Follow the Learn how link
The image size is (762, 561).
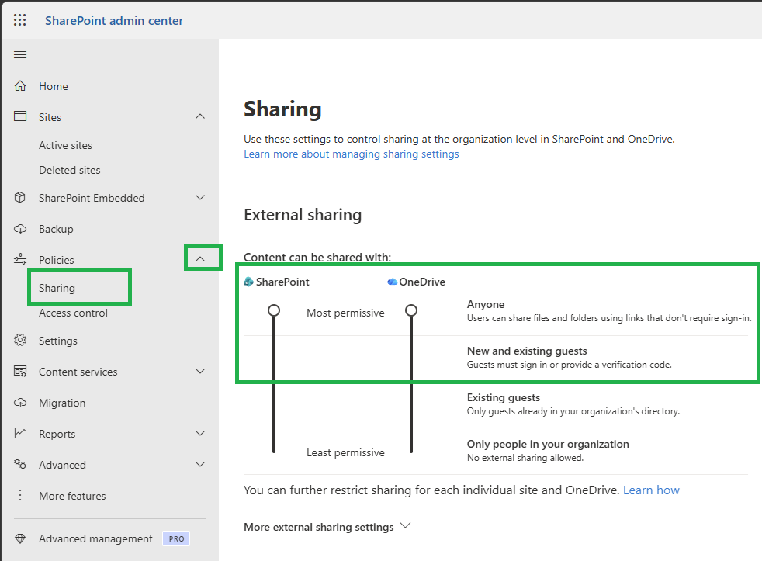[x=651, y=490]
